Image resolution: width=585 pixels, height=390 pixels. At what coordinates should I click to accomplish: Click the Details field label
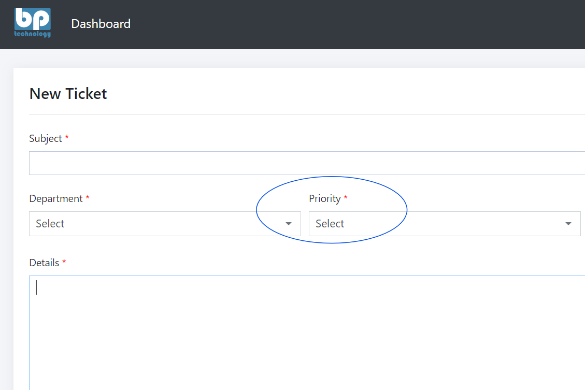pos(44,263)
